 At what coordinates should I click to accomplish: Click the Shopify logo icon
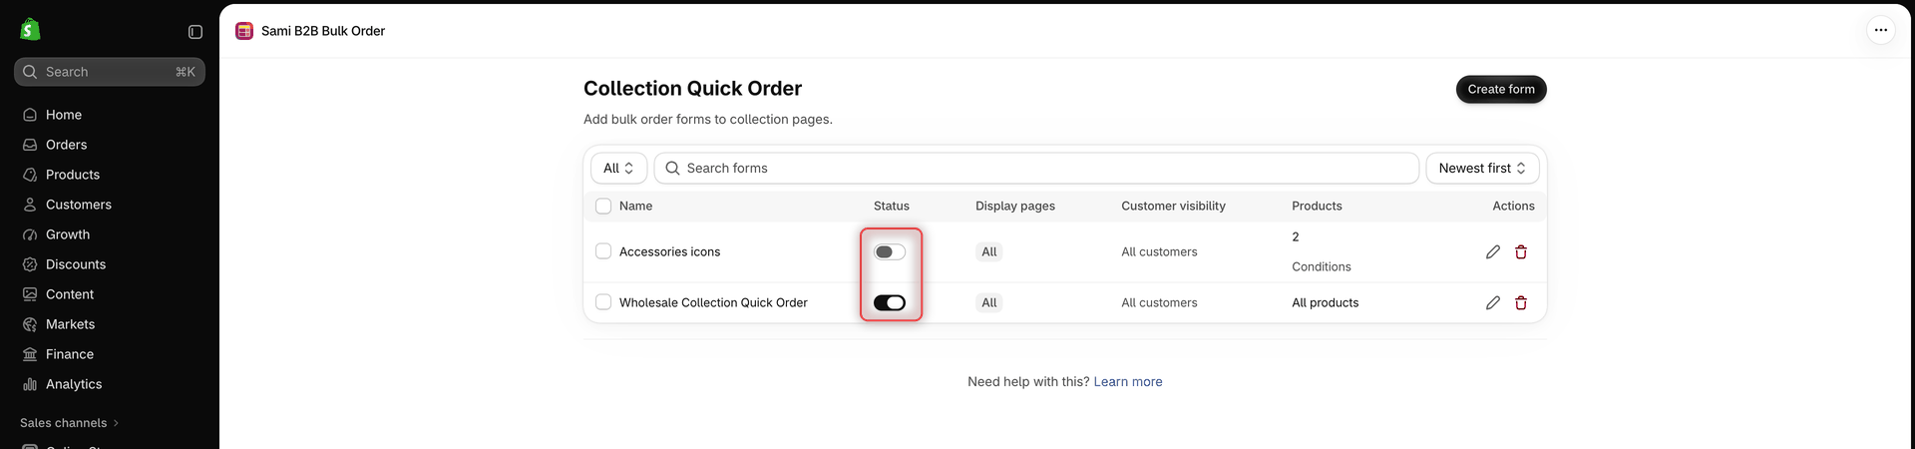30,30
